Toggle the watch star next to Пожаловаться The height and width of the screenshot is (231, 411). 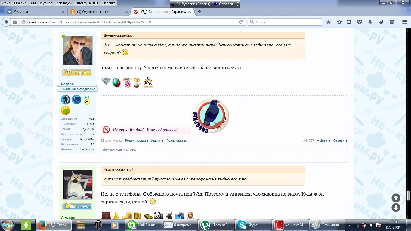[193, 140]
